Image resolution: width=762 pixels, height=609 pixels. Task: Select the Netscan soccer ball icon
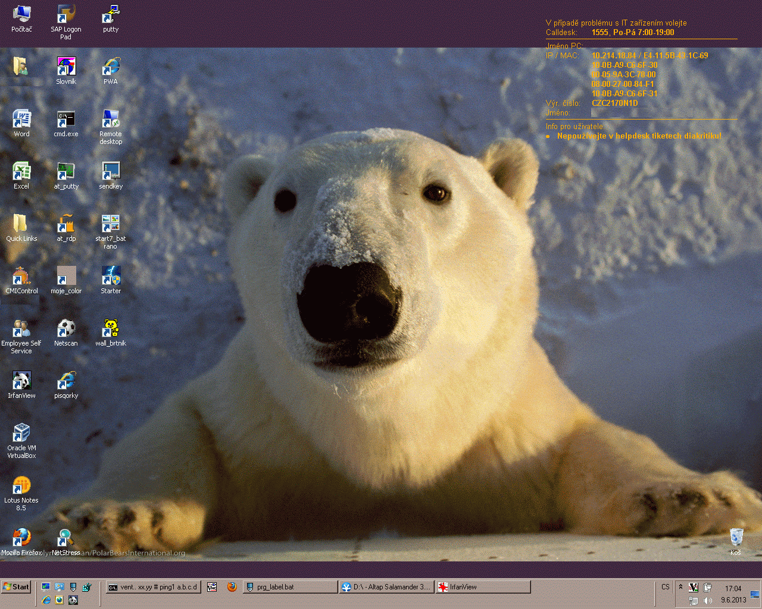click(x=66, y=329)
